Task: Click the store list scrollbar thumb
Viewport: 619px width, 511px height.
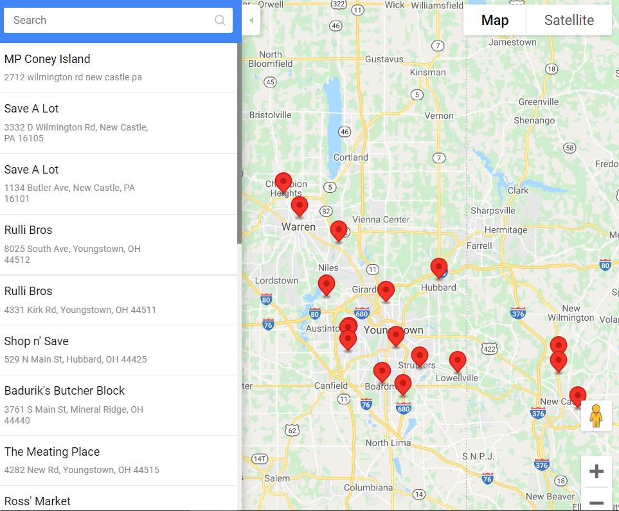Action: tap(239, 143)
